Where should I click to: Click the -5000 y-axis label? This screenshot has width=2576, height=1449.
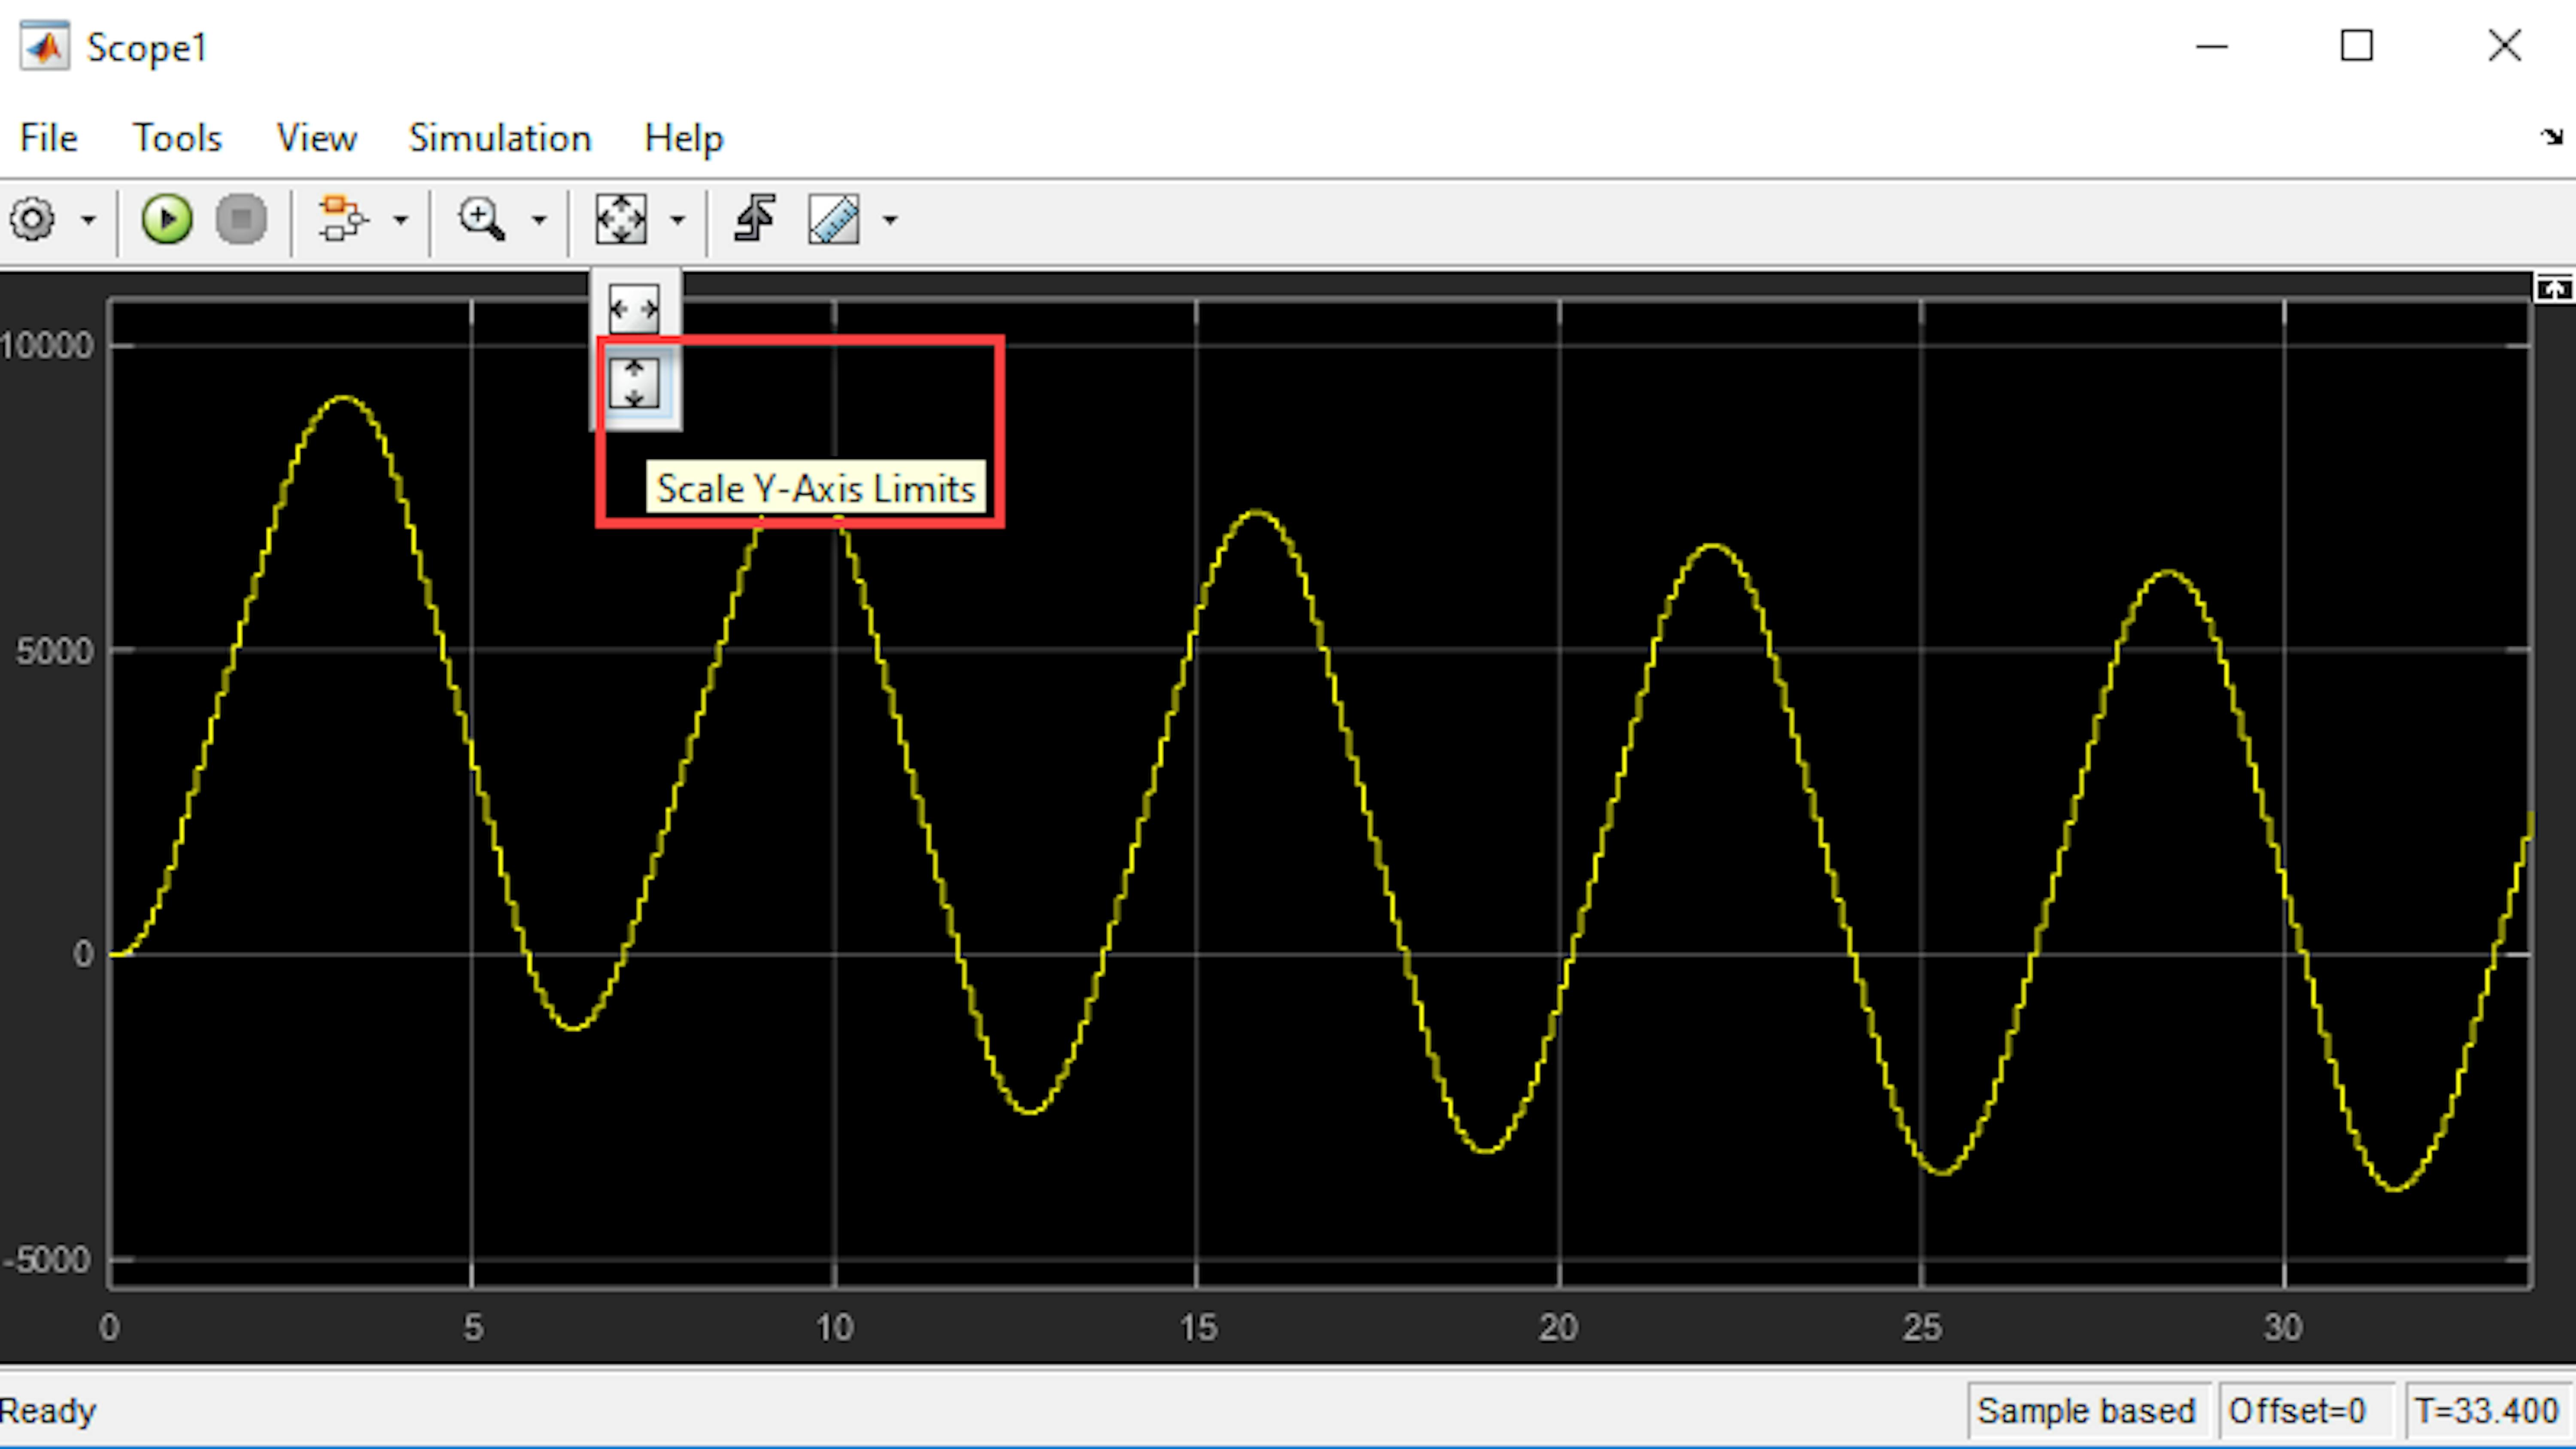click(x=47, y=1260)
